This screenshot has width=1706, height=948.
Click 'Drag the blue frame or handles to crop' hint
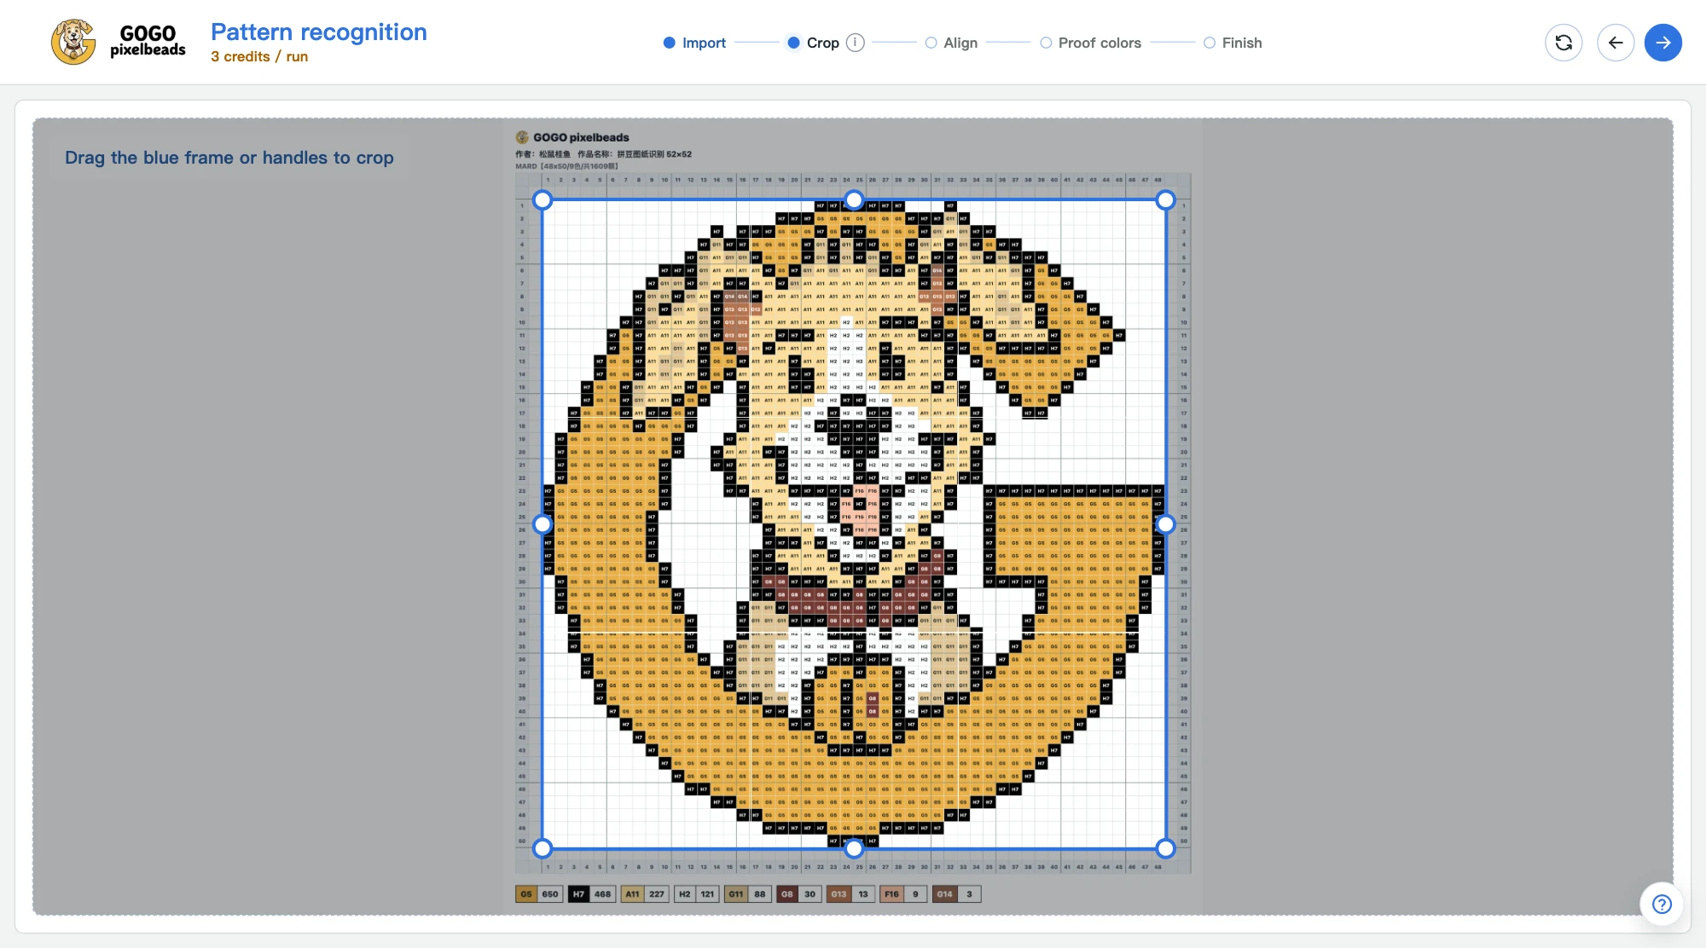point(229,158)
